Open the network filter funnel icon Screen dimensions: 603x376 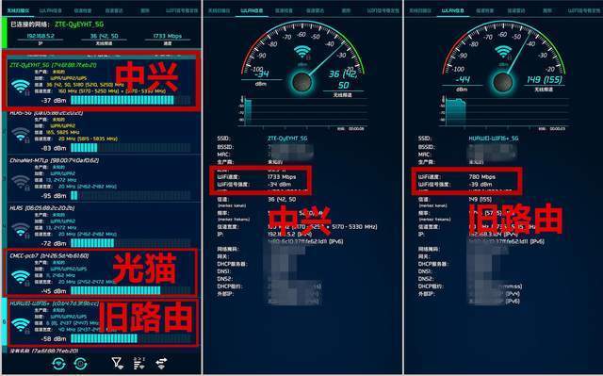117,363
